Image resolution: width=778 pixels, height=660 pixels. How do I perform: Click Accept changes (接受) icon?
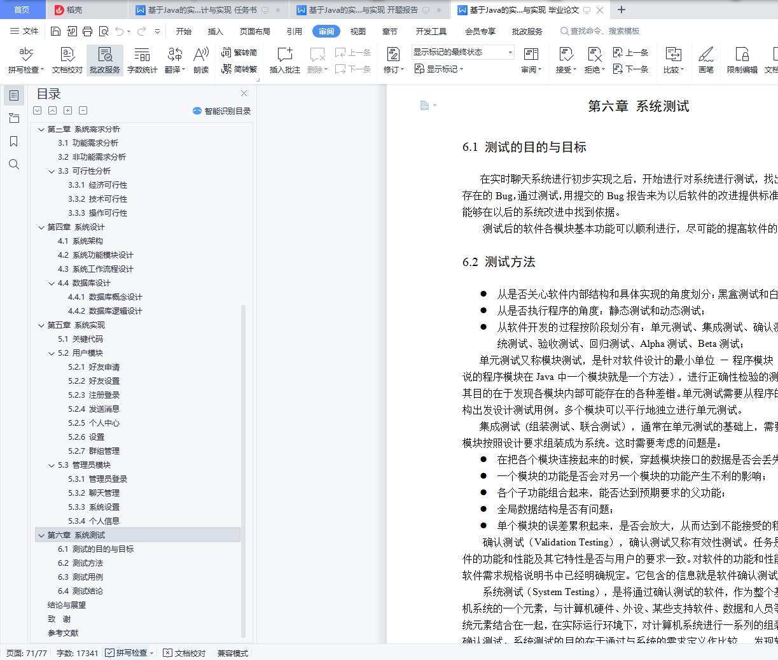(566, 60)
